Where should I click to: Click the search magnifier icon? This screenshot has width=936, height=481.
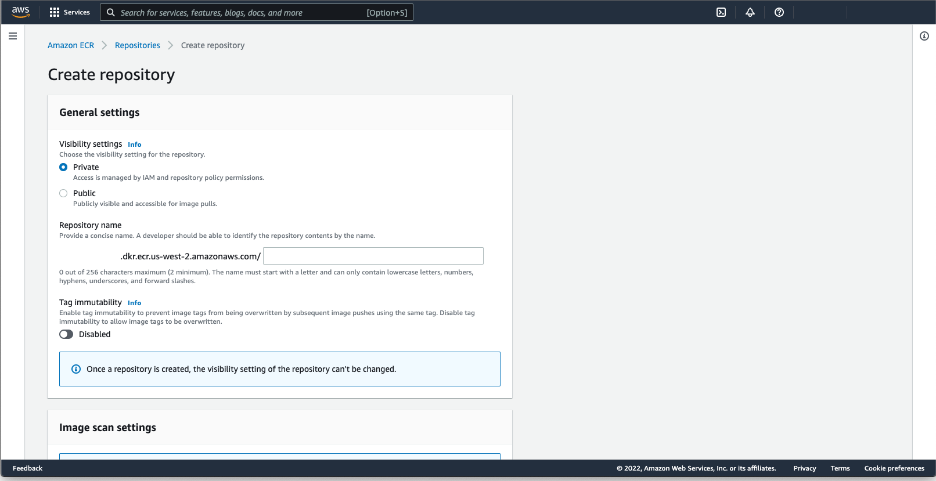pyautogui.click(x=111, y=12)
